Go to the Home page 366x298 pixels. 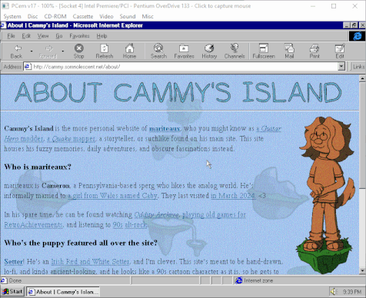[x=129, y=51]
